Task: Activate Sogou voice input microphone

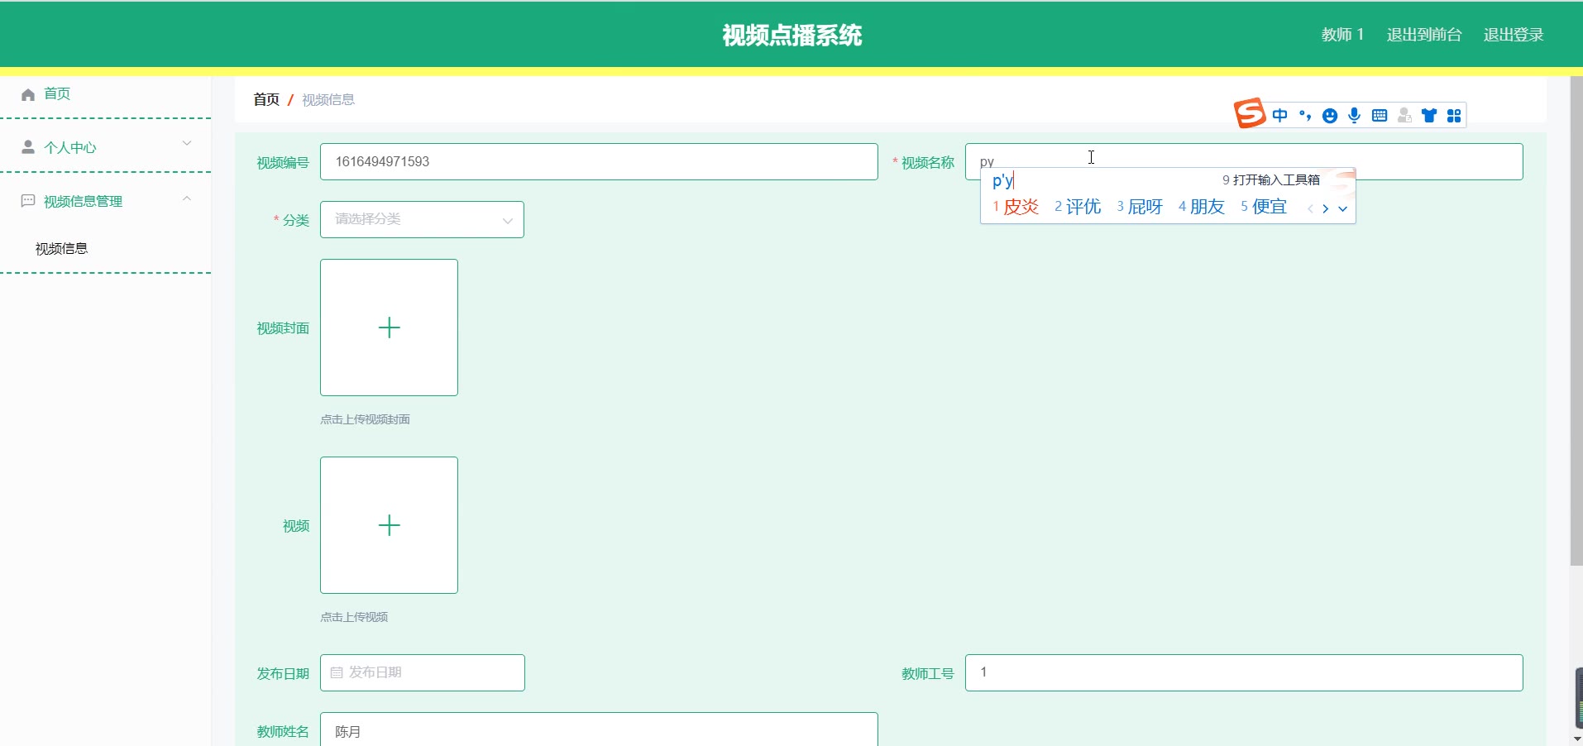Action: pos(1354,116)
